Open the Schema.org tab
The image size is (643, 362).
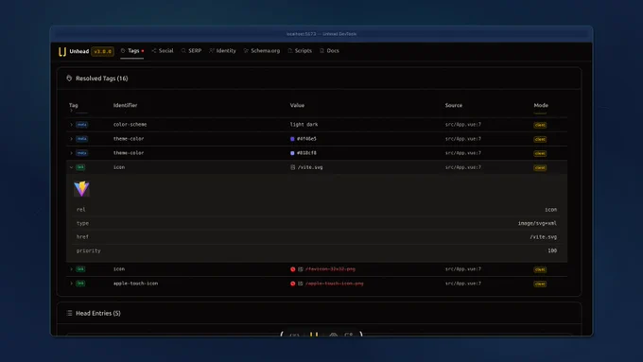click(x=262, y=51)
